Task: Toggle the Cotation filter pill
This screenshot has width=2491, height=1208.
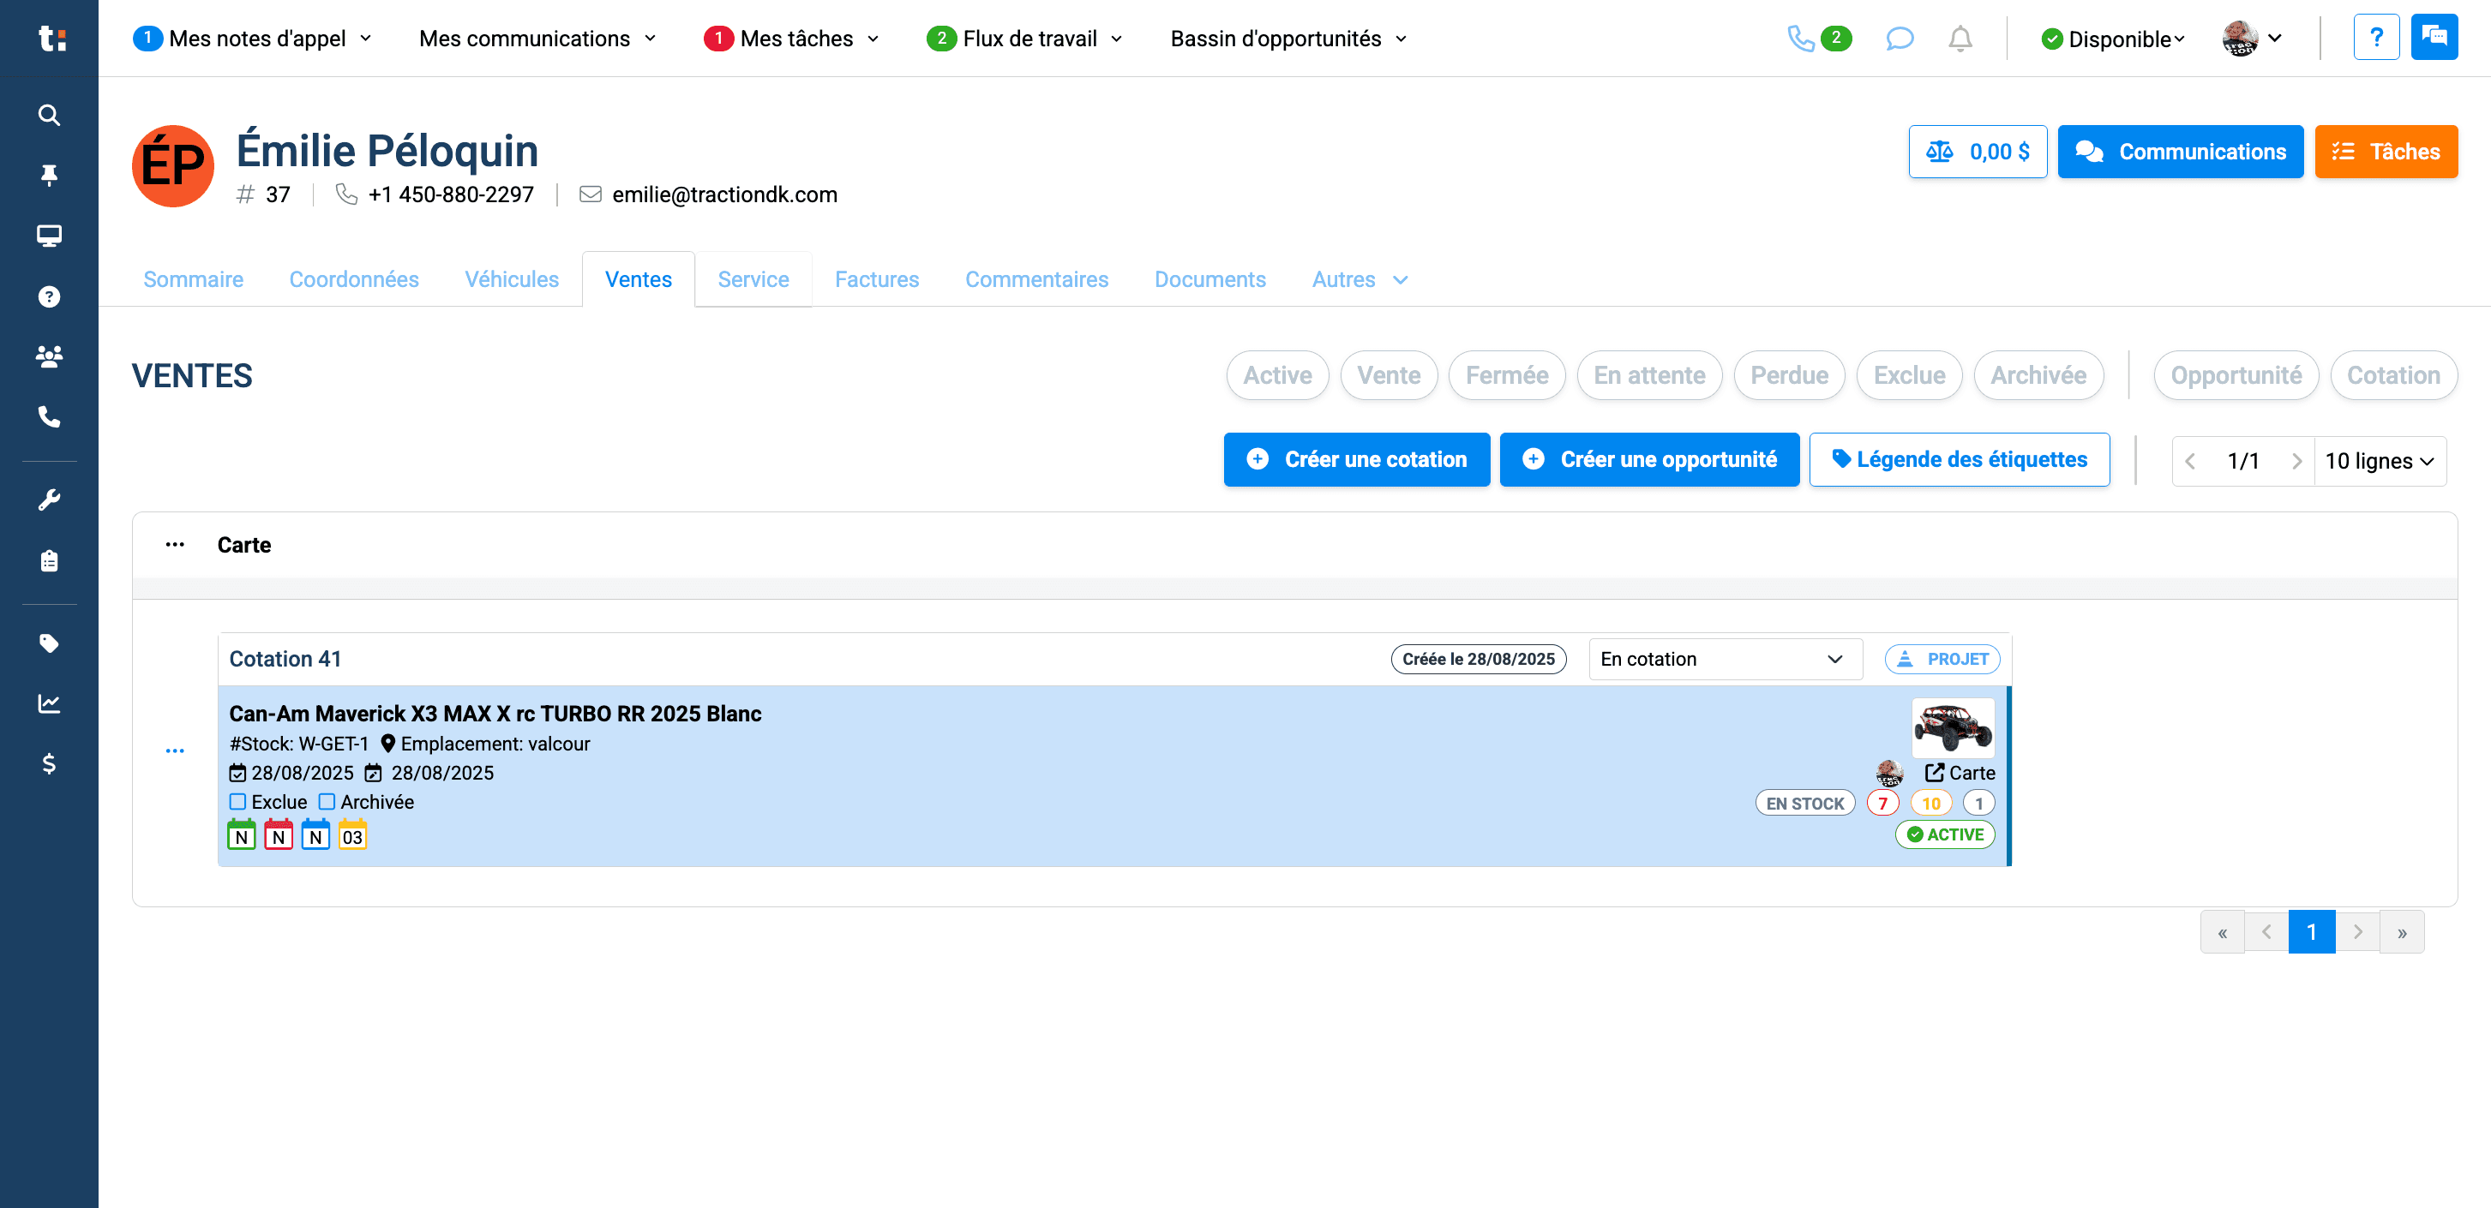Action: pos(2393,375)
